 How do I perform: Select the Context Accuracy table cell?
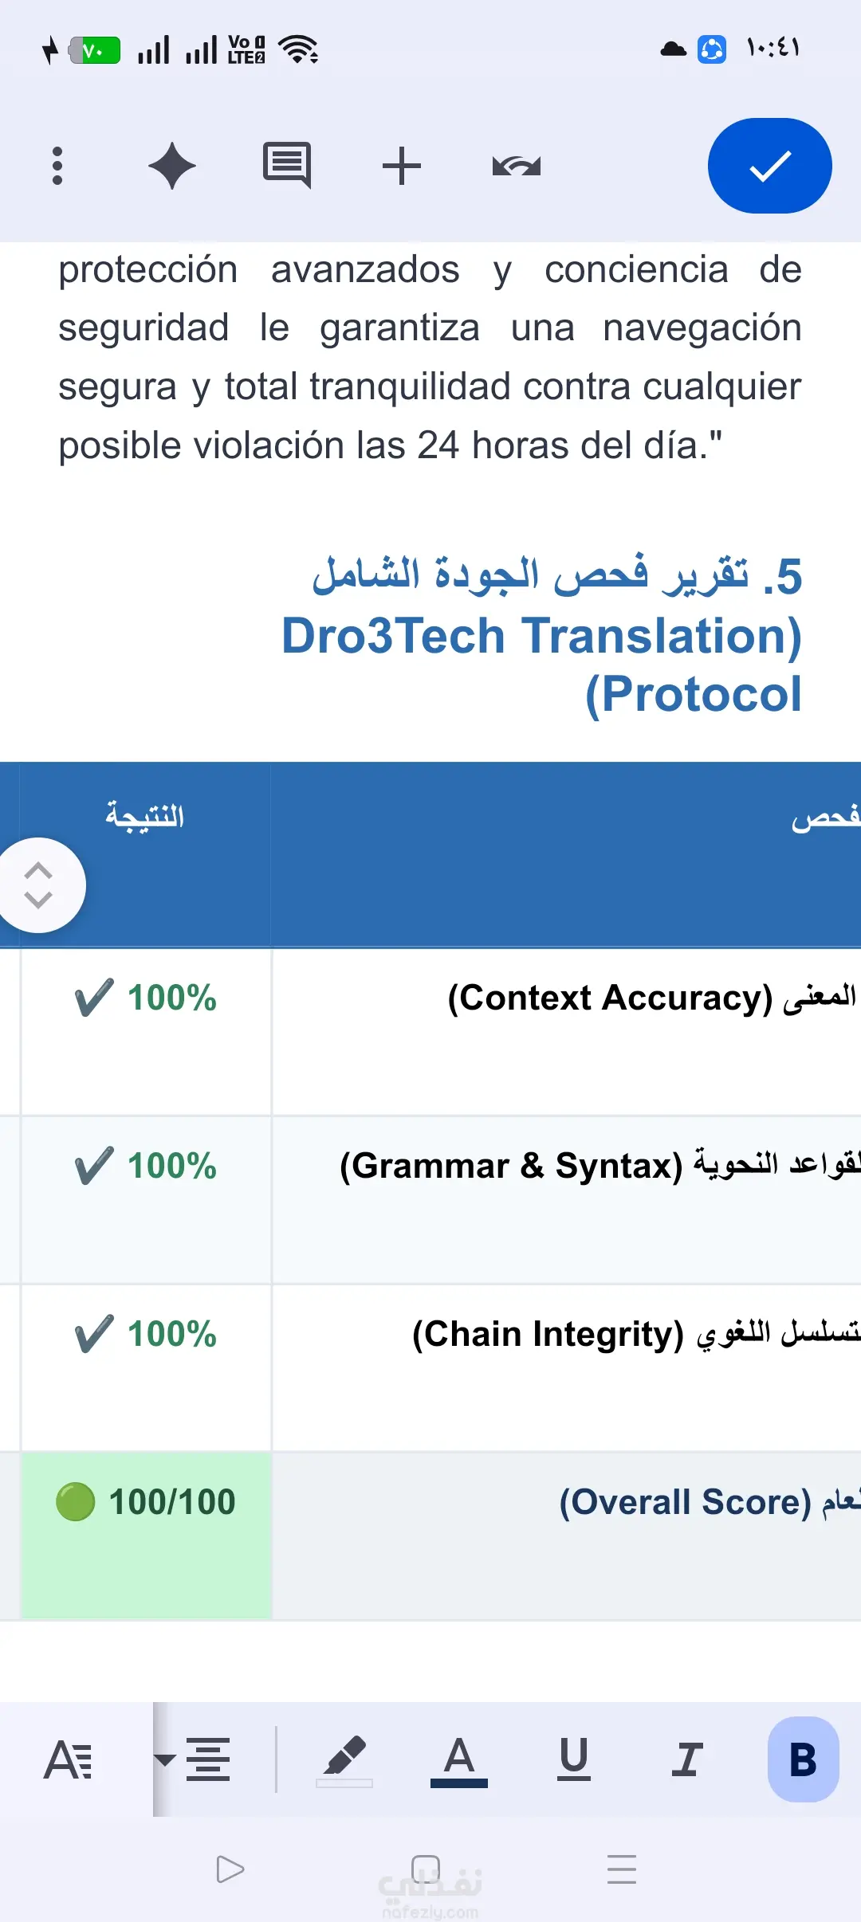566,1032
